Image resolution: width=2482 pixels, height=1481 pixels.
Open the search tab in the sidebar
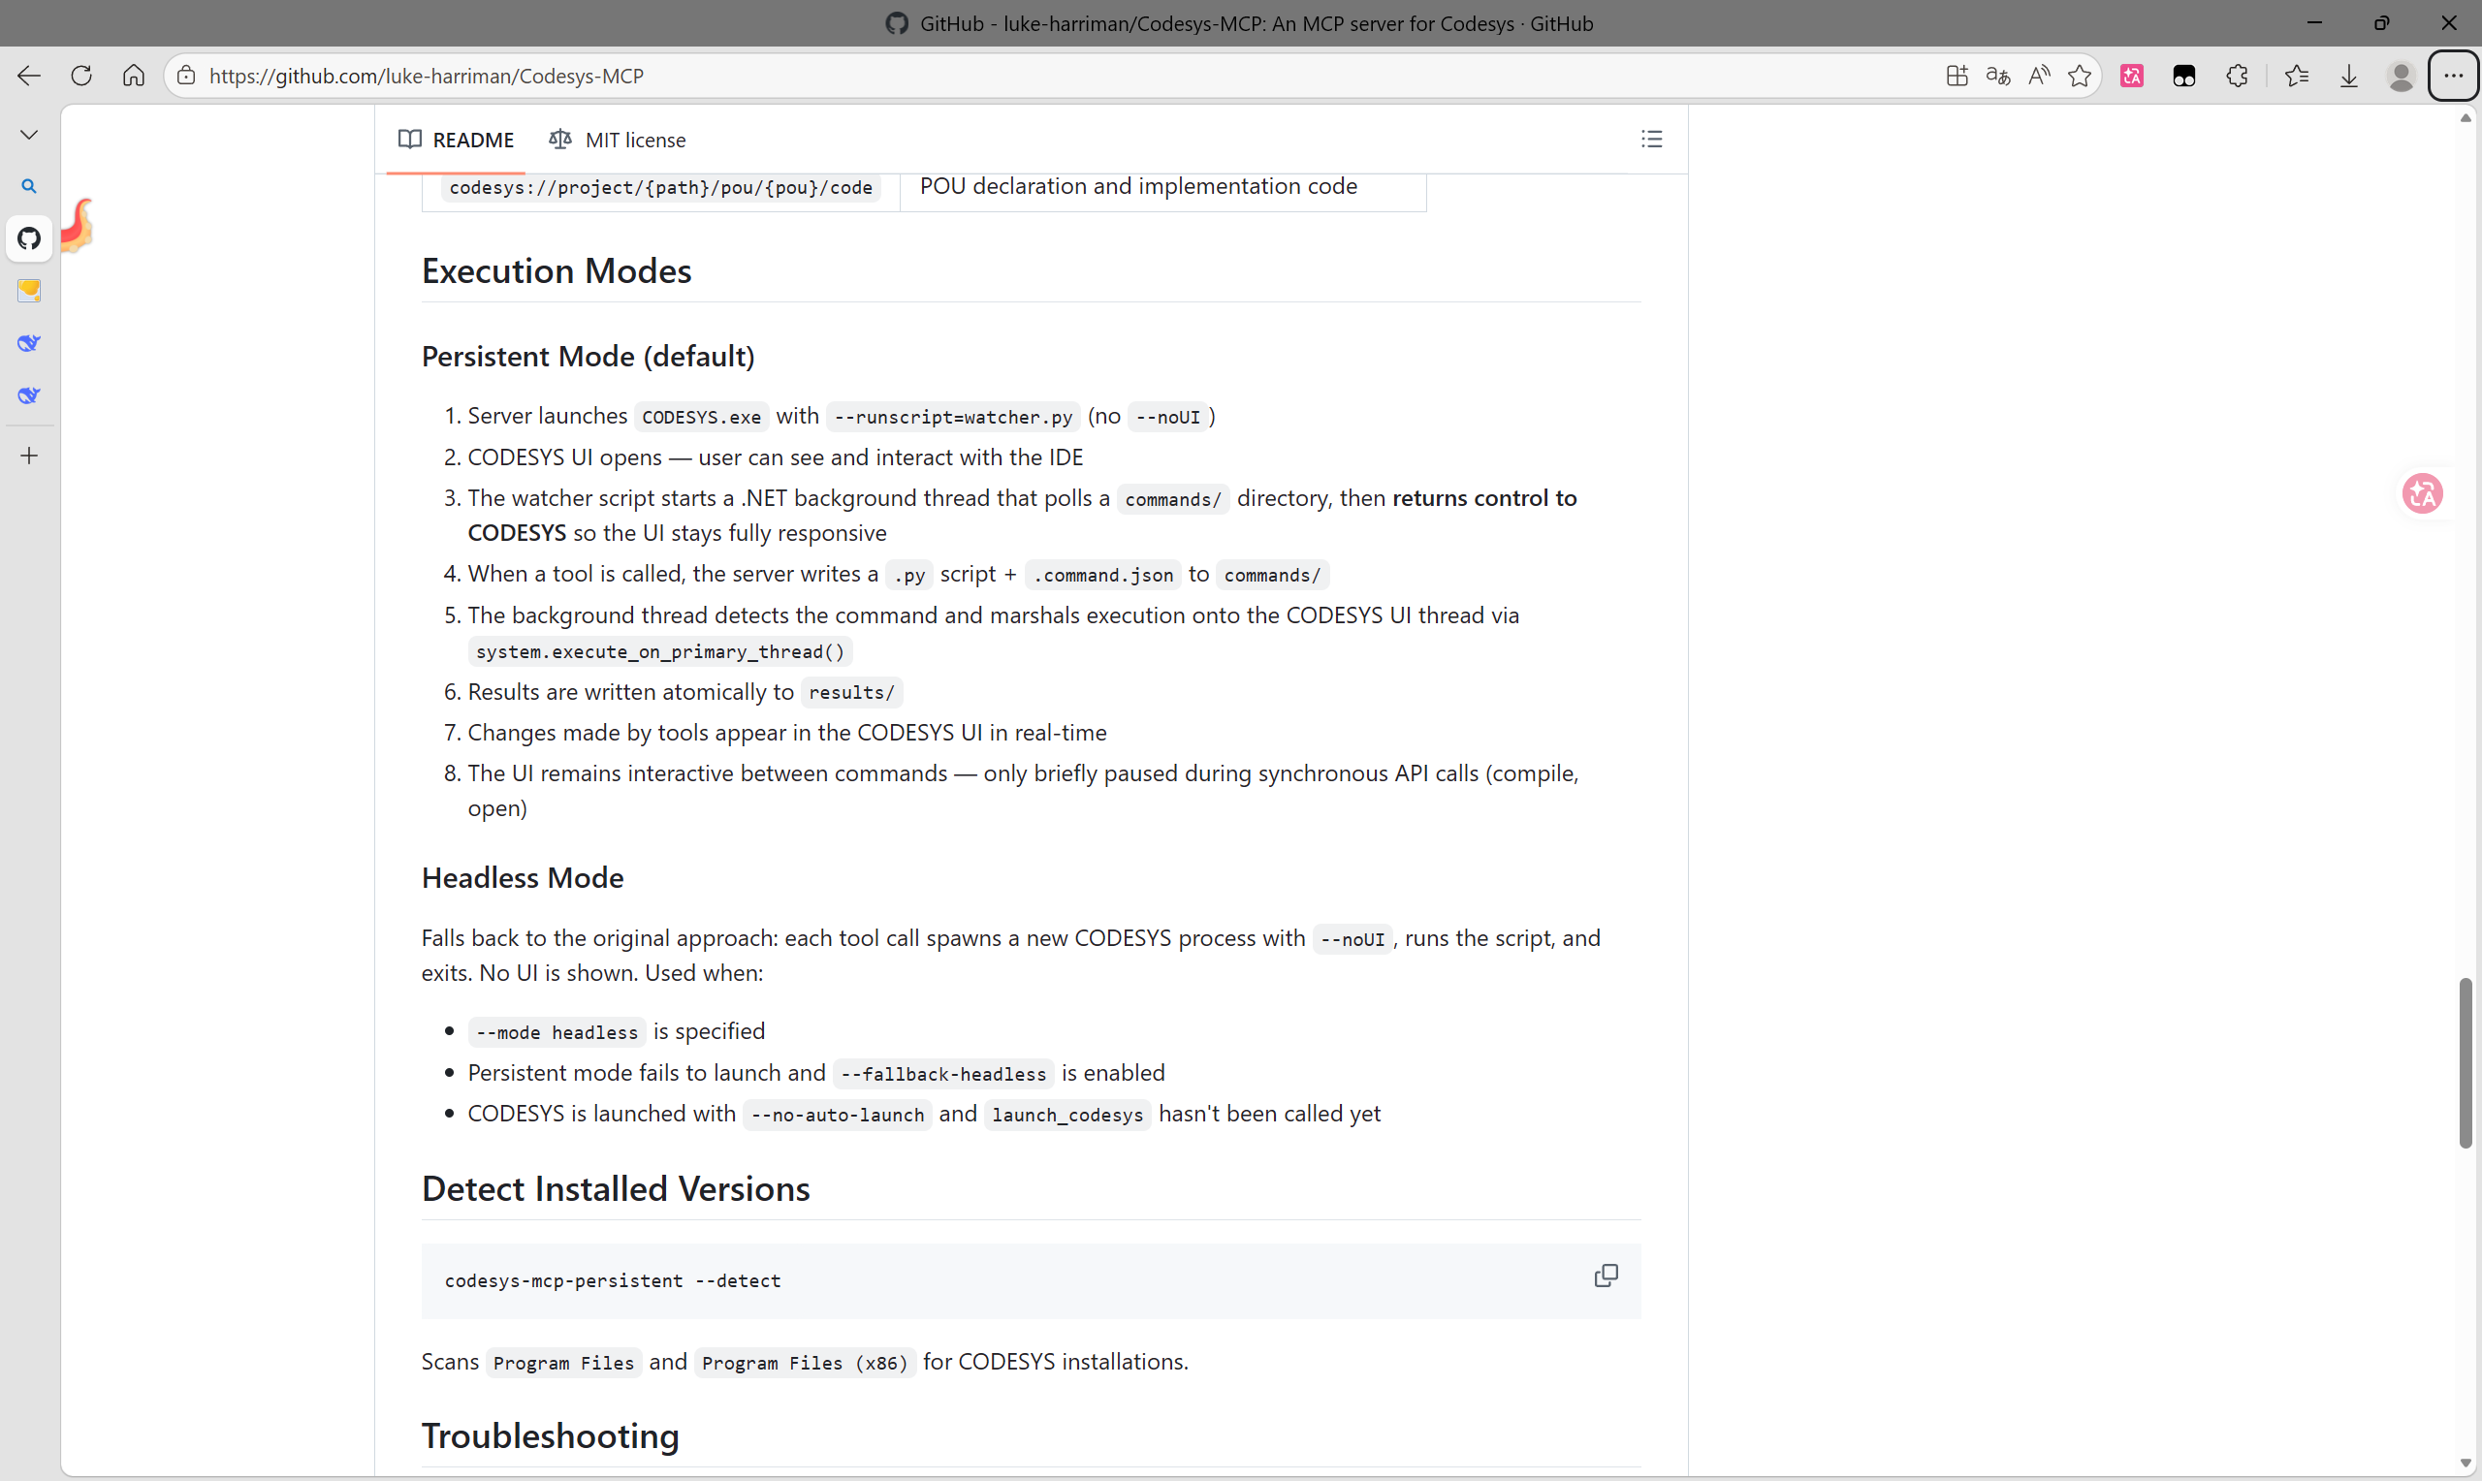[x=29, y=187]
